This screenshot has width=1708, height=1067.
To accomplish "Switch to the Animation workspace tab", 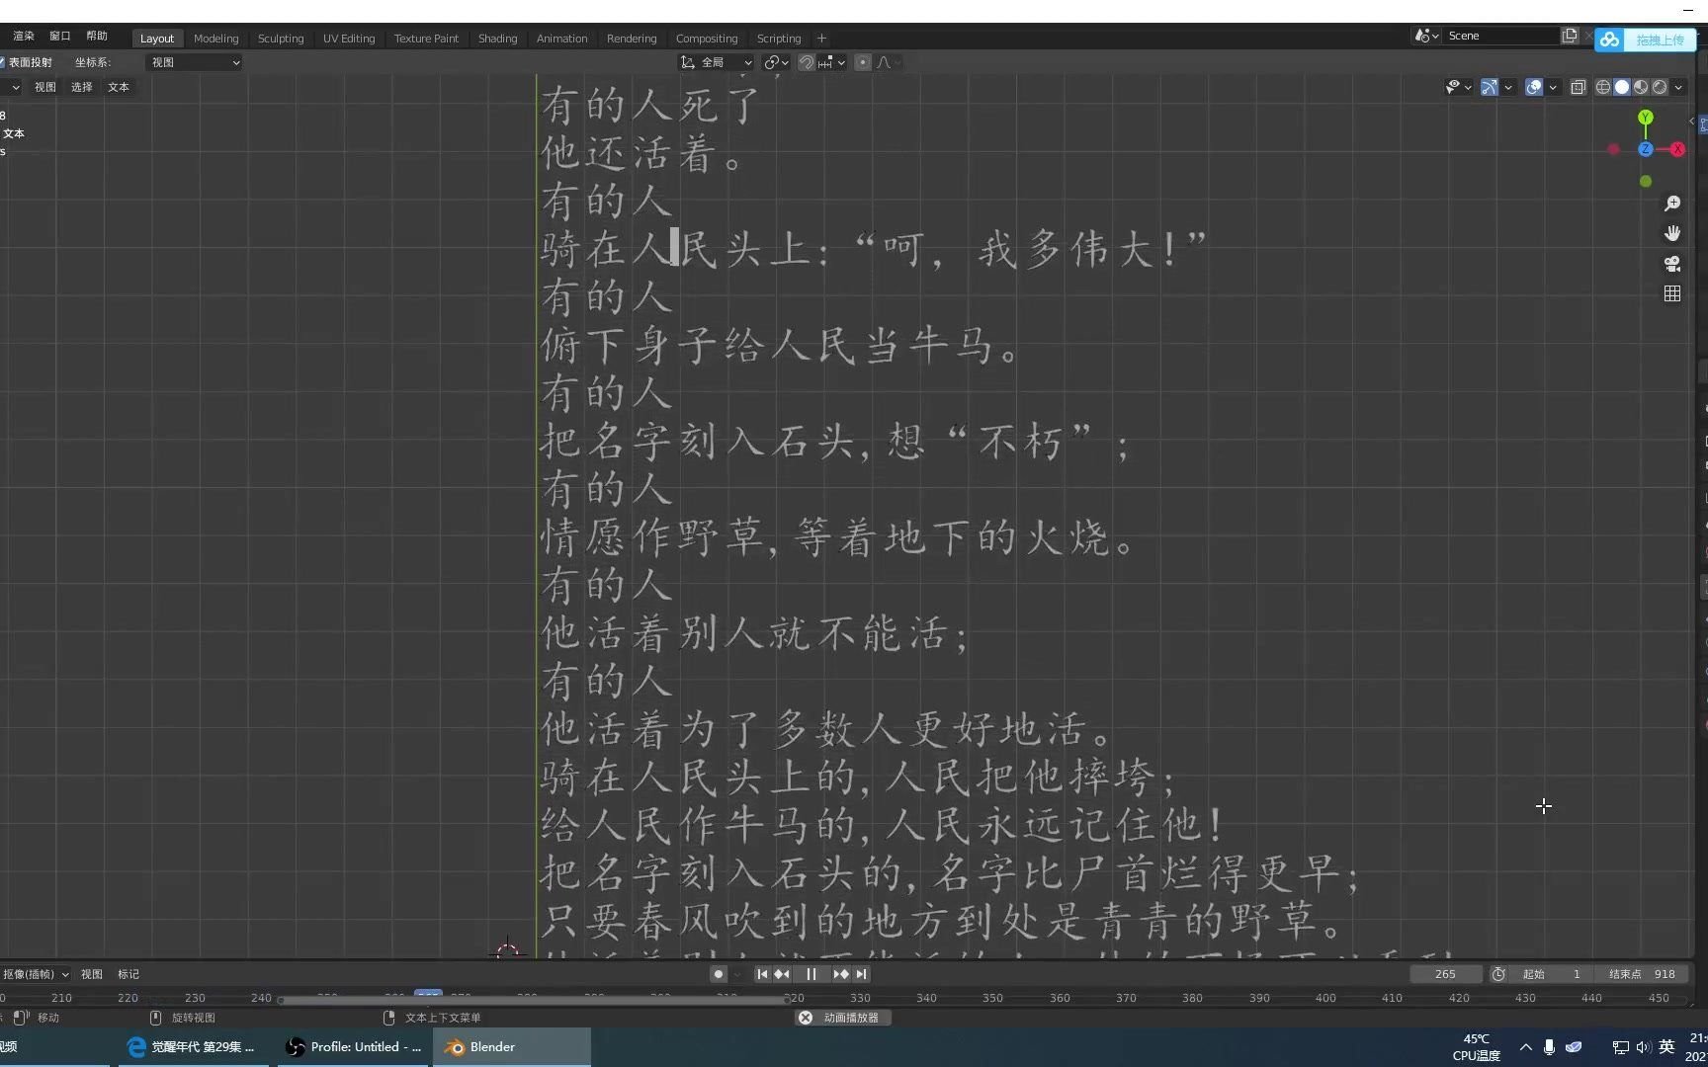I will [x=562, y=39].
